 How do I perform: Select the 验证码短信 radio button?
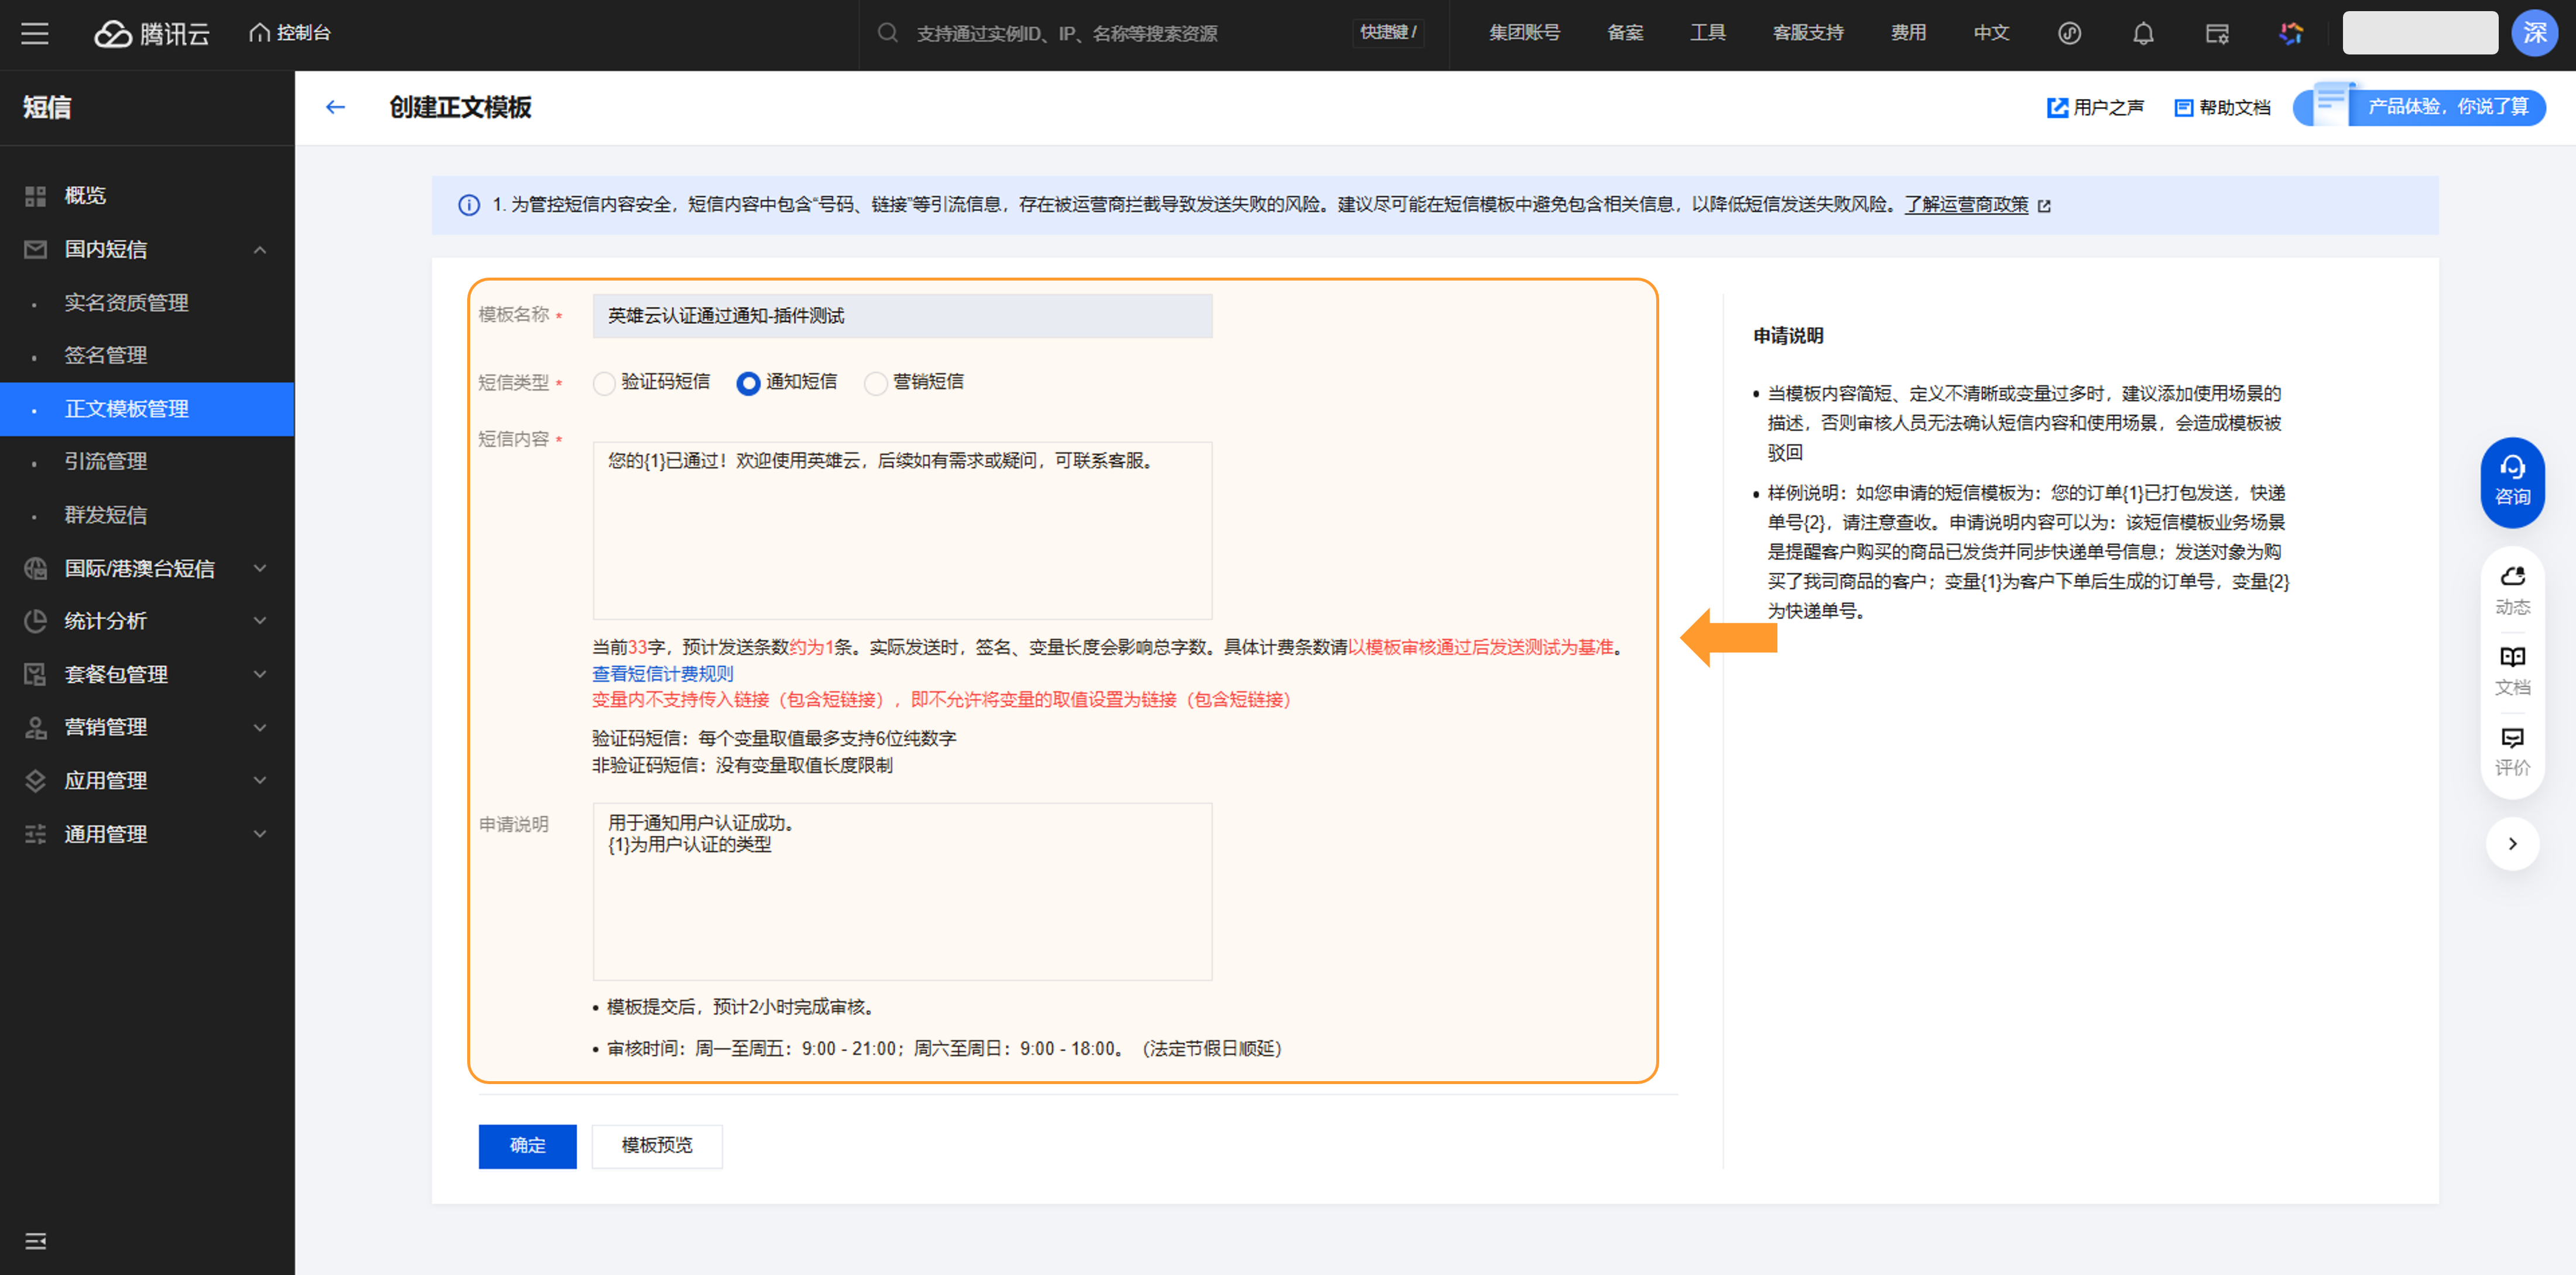click(604, 383)
